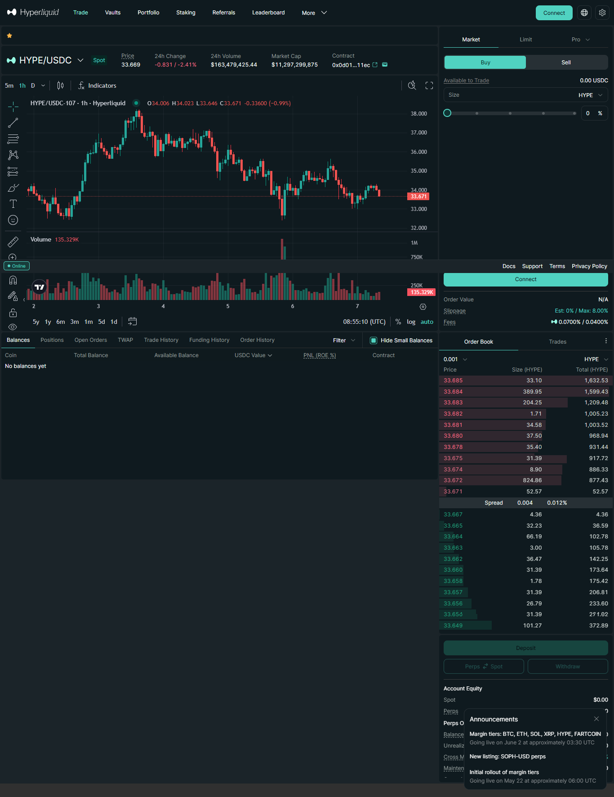Expand the timeframe dropdown chevron
This screenshot has width=614, height=797.
(x=43, y=85)
